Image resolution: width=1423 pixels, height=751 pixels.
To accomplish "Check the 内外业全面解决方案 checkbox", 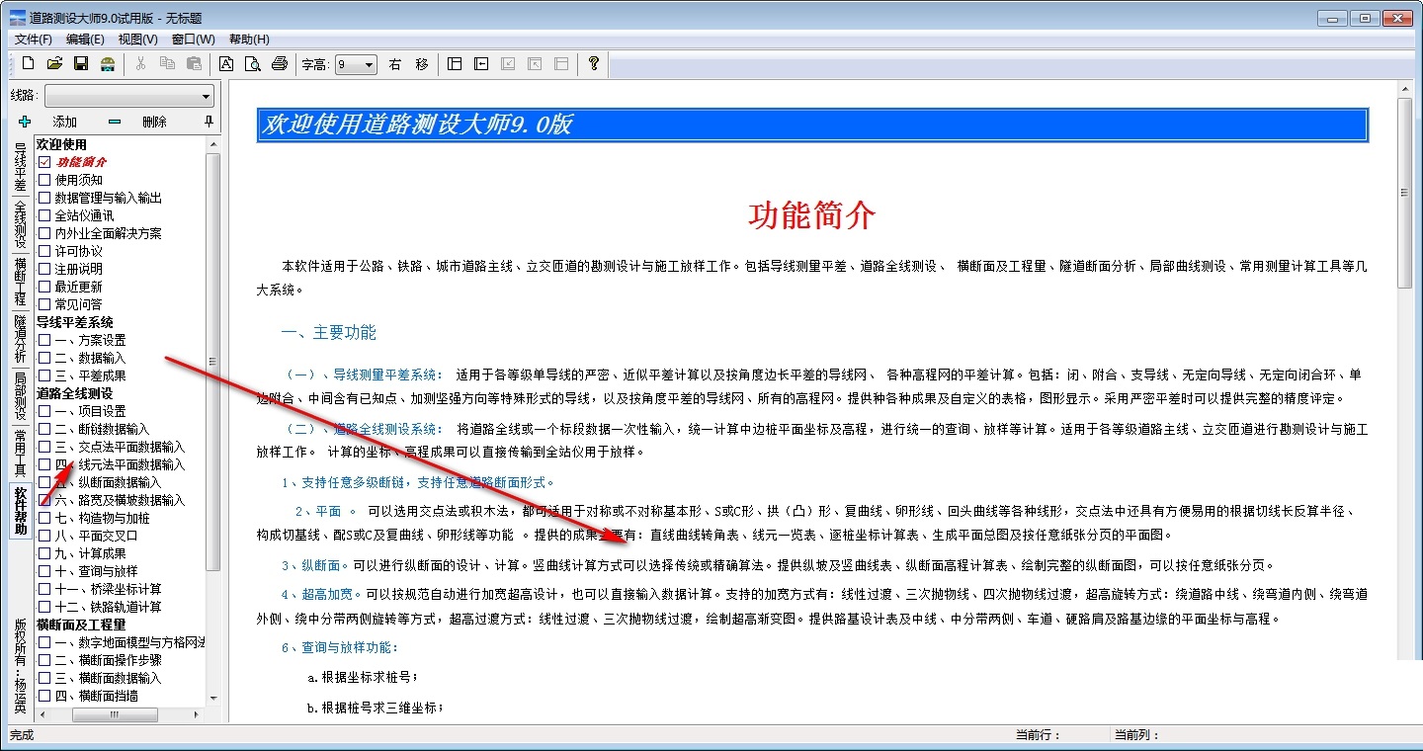I will [44, 233].
